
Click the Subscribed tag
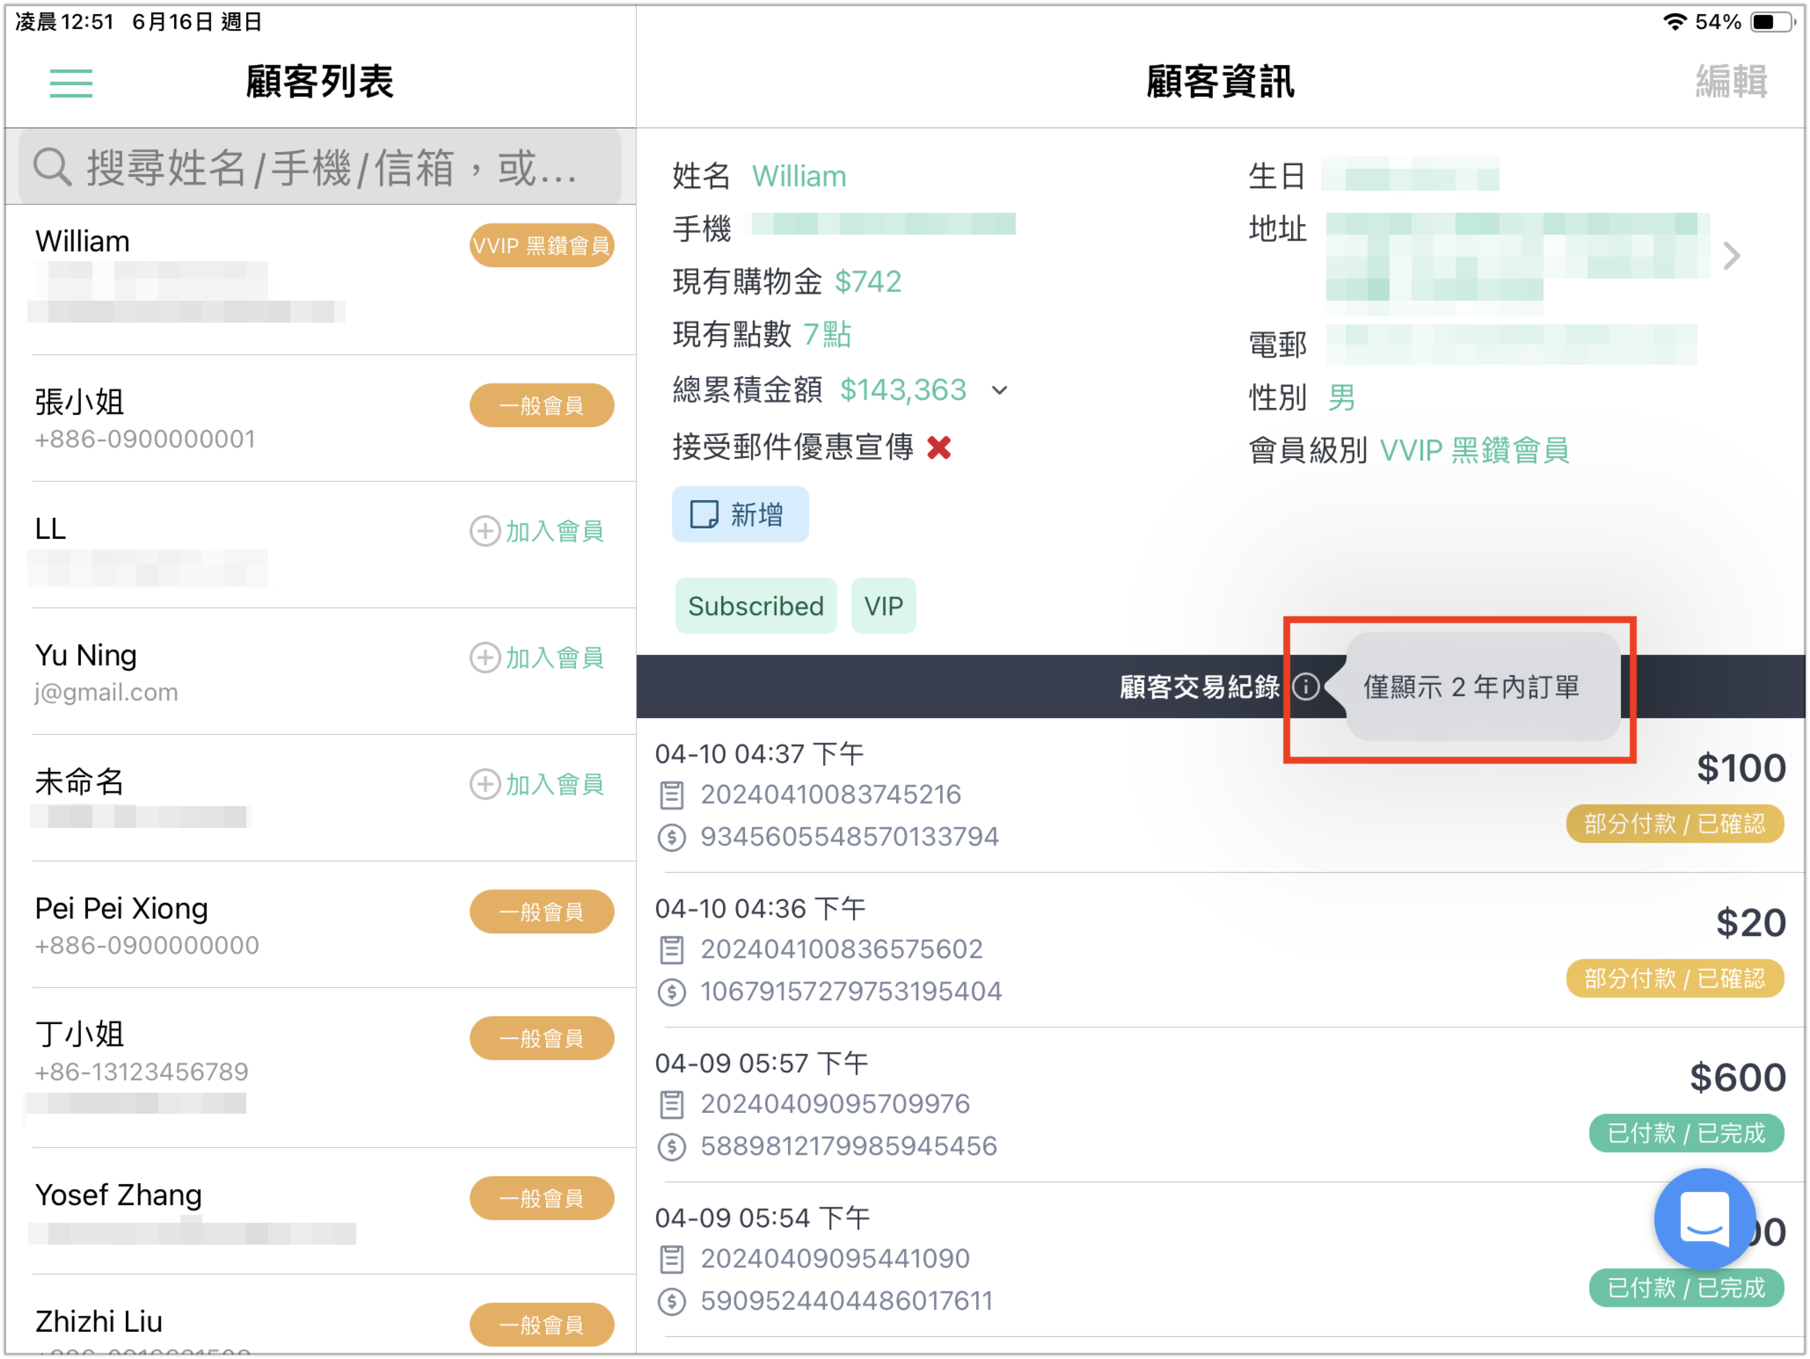point(756,606)
